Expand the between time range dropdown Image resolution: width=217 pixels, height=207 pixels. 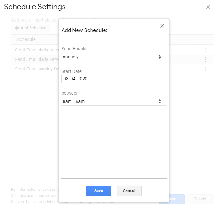point(113,101)
